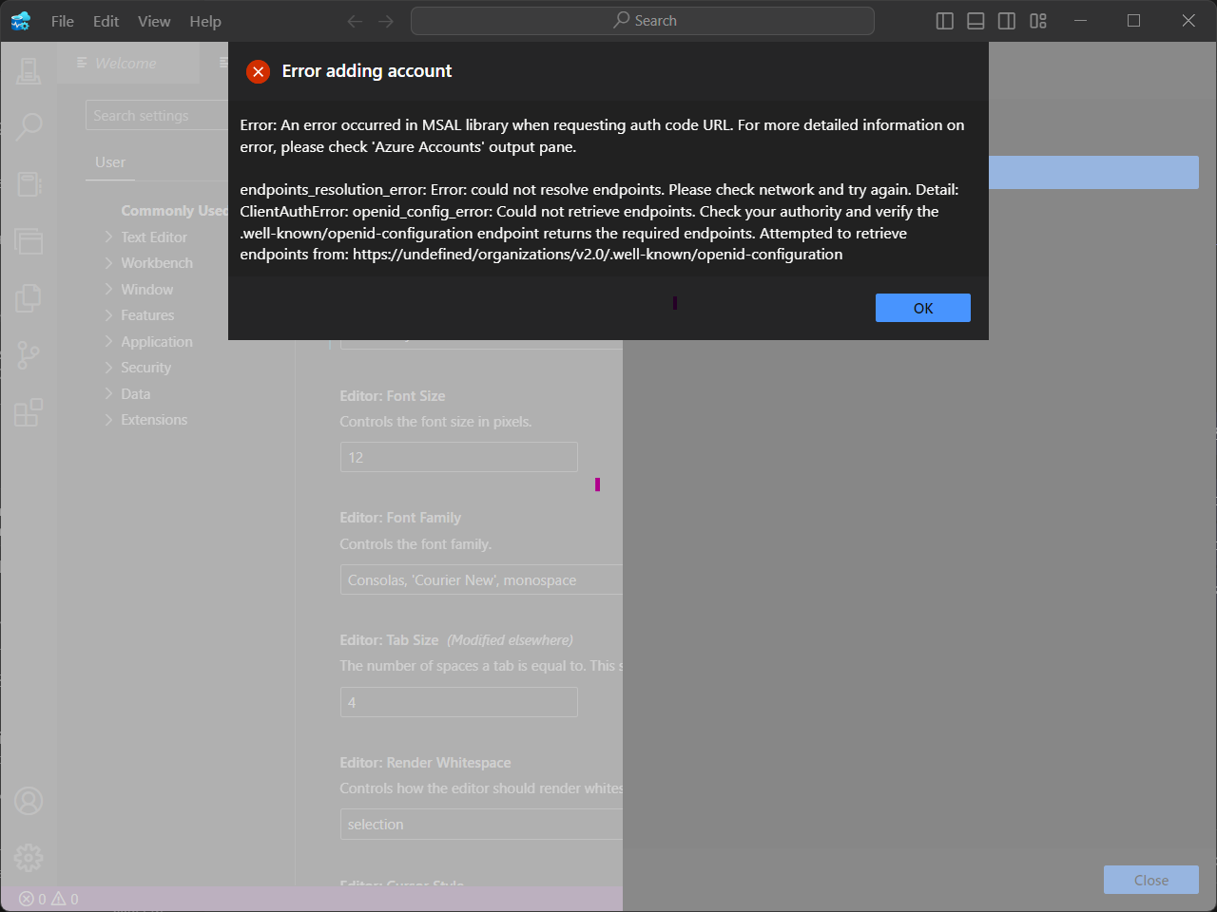The image size is (1217, 912).
Task: Toggle primary side bar layout icon
Action: [x=945, y=21]
